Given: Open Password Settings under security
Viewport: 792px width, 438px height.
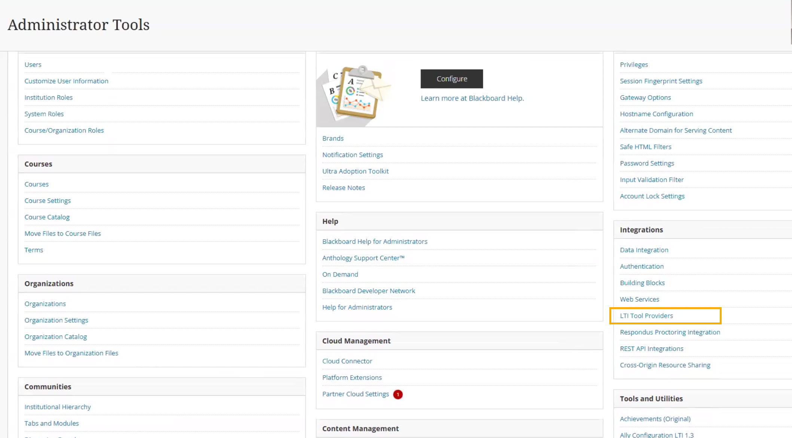Looking at the screenshot, I should point(647,163).
